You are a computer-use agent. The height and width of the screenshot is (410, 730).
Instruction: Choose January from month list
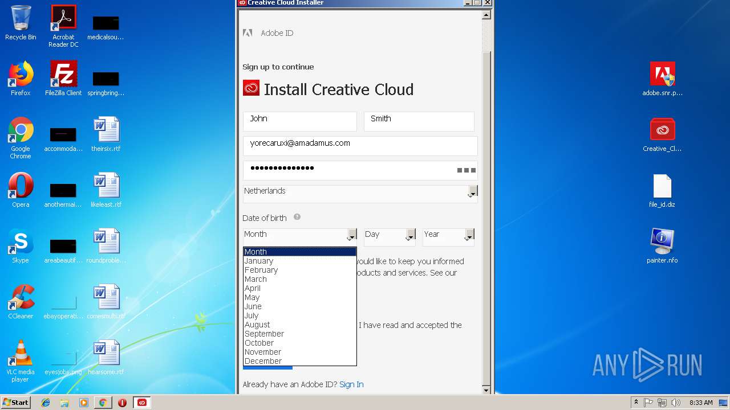point(300,261)
